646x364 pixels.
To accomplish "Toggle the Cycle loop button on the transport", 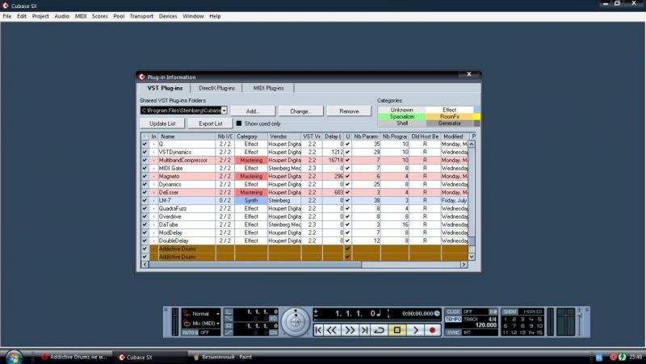I will click(379, 330).
